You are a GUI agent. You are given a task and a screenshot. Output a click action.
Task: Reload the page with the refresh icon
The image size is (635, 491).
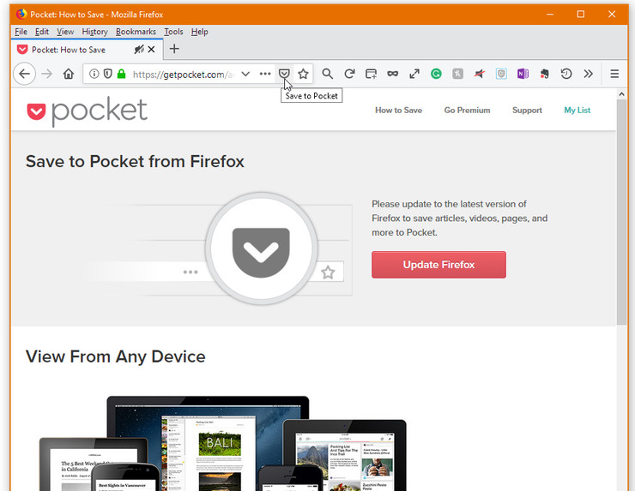[x=349, y=74]
